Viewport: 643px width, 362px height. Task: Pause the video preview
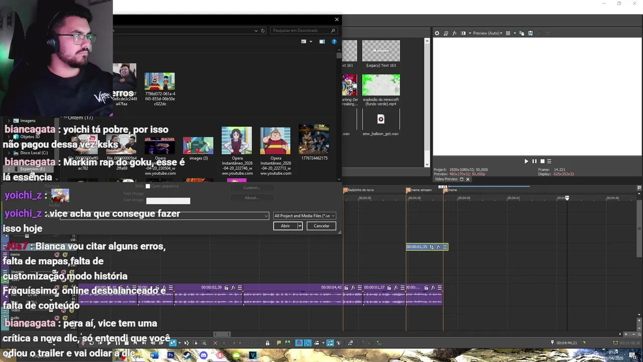coord(534,161)
